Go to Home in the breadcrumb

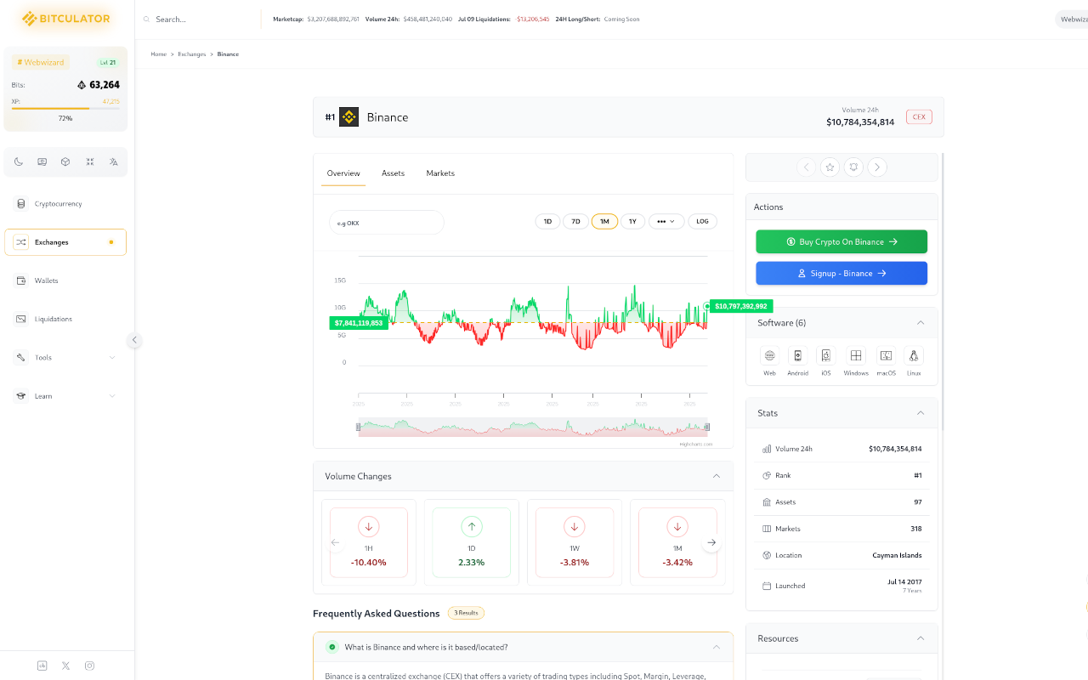click(159, 54)
